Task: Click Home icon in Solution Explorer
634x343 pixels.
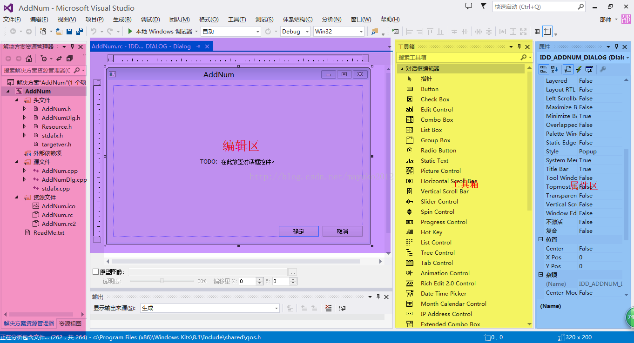Action: pyautogui.click(x=29, y=59)
